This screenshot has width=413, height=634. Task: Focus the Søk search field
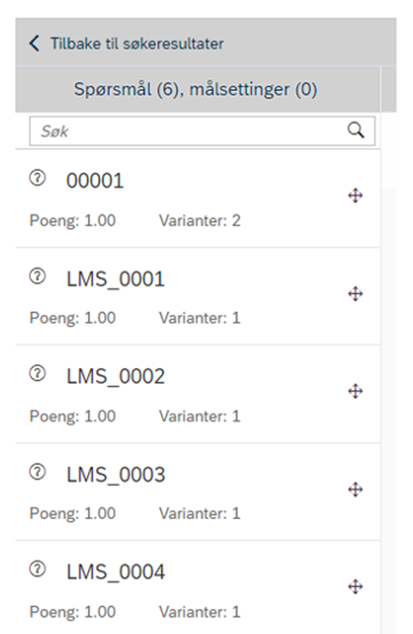click(202, 131)
